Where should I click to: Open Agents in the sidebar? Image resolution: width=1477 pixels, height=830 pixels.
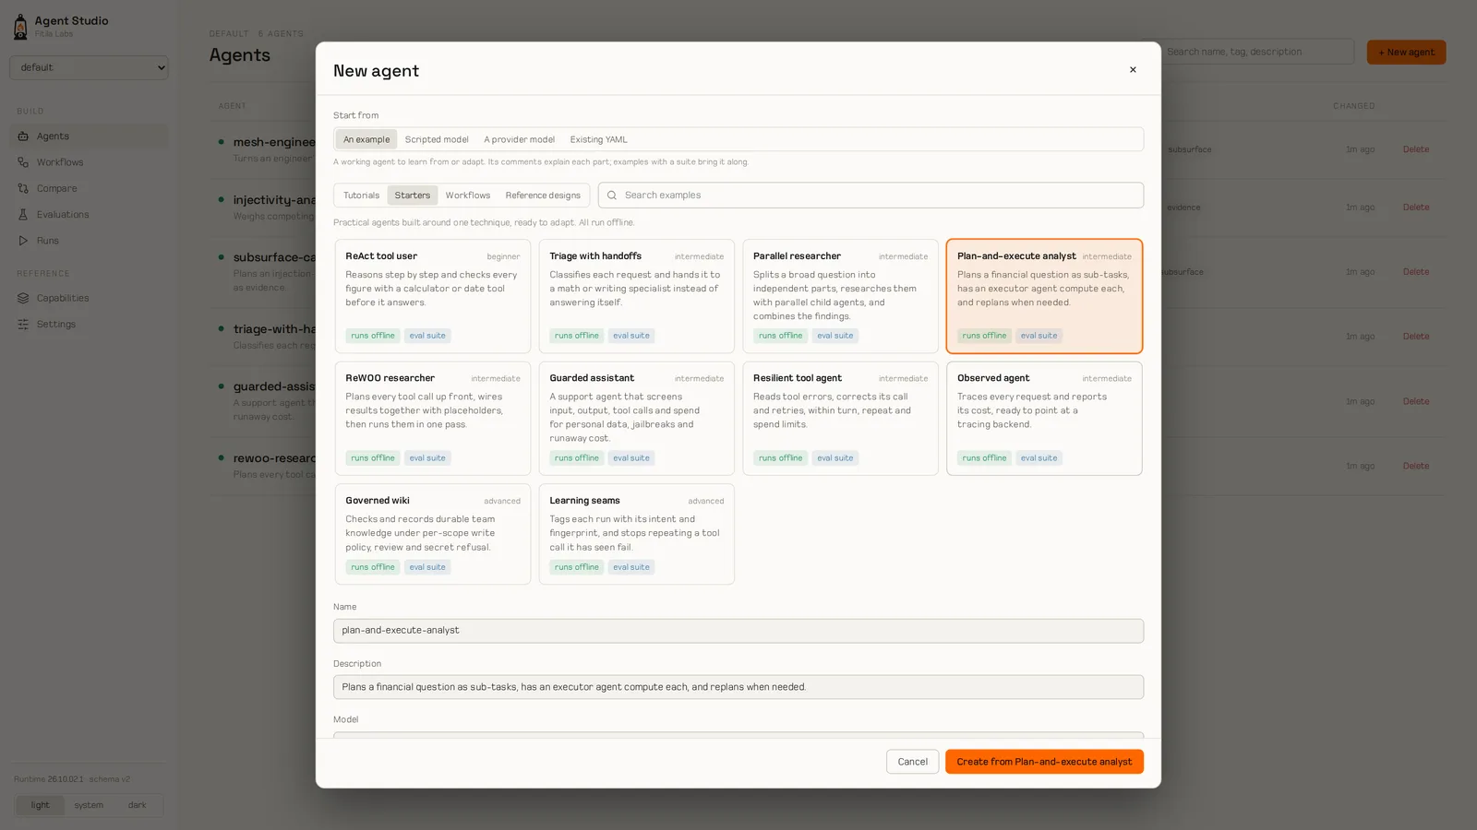[x=89, y=136]
